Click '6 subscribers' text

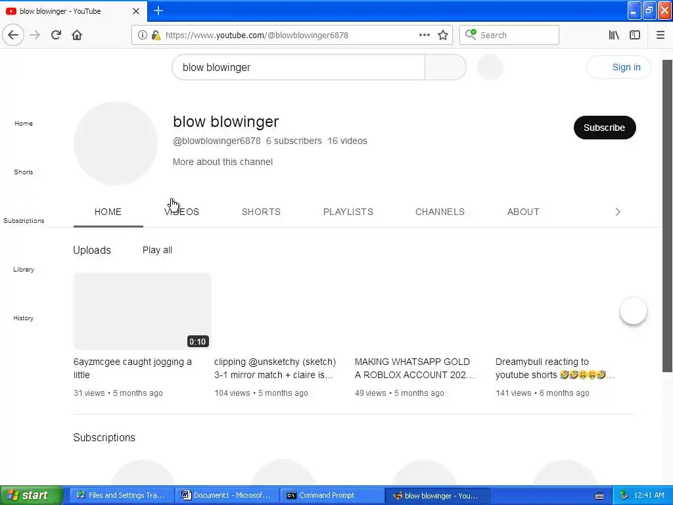[294, 141]
